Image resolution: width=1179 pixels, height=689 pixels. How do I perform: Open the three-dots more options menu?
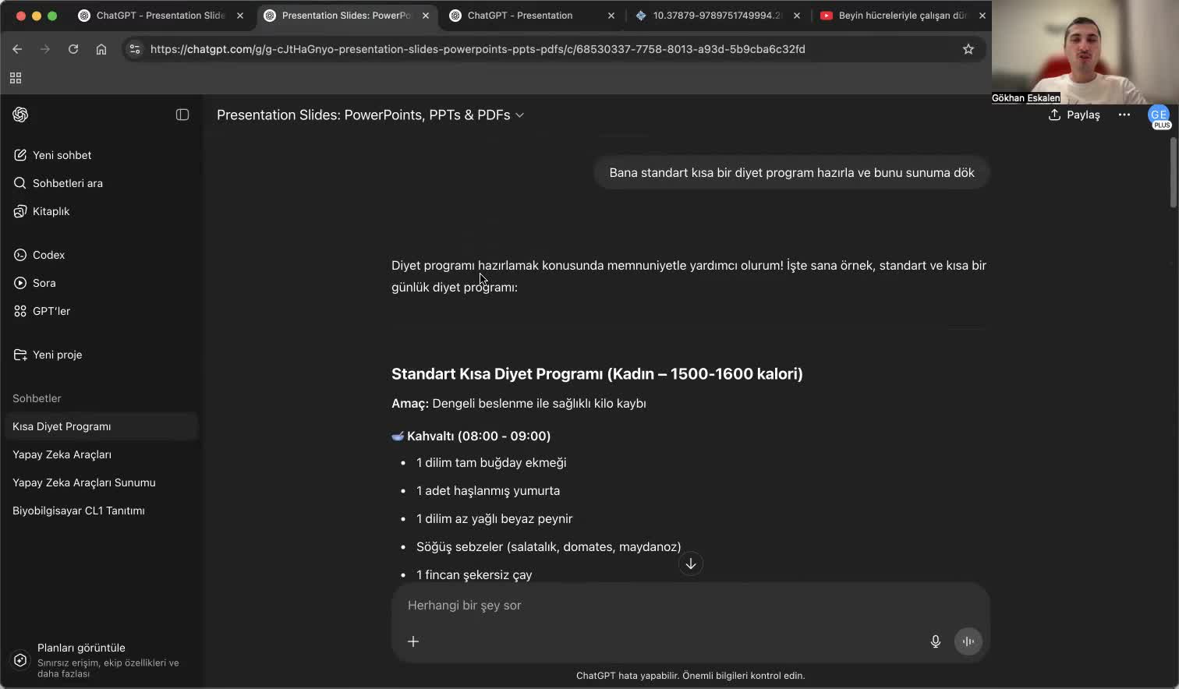pos(1124,115)
